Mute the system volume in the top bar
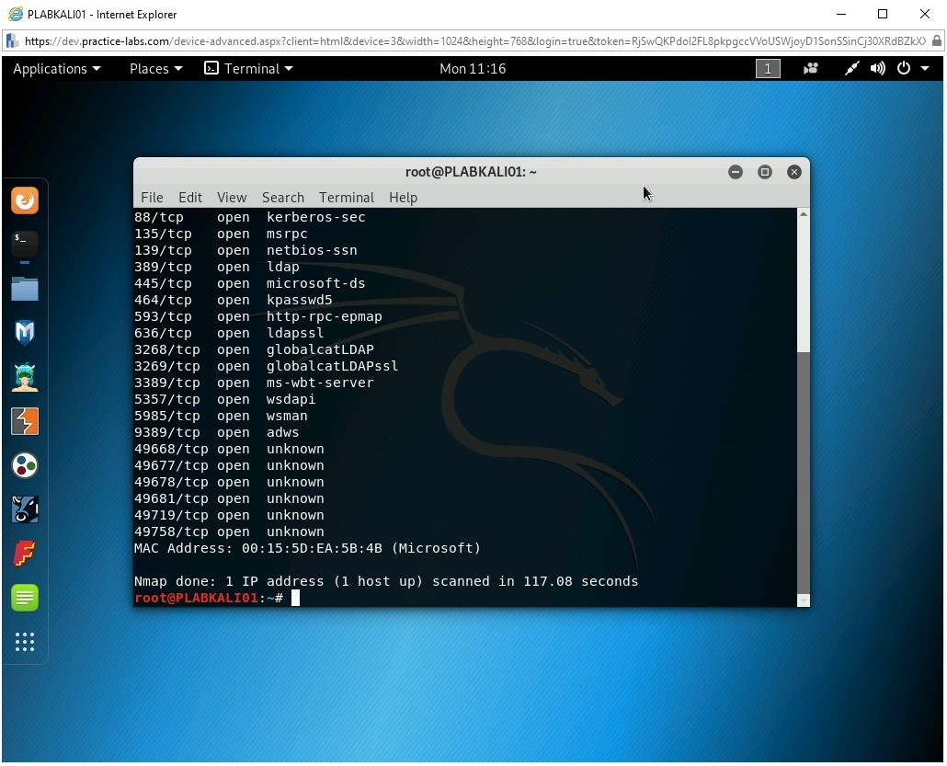Viewport: 947px width, 766px height. tap(876, 68)
